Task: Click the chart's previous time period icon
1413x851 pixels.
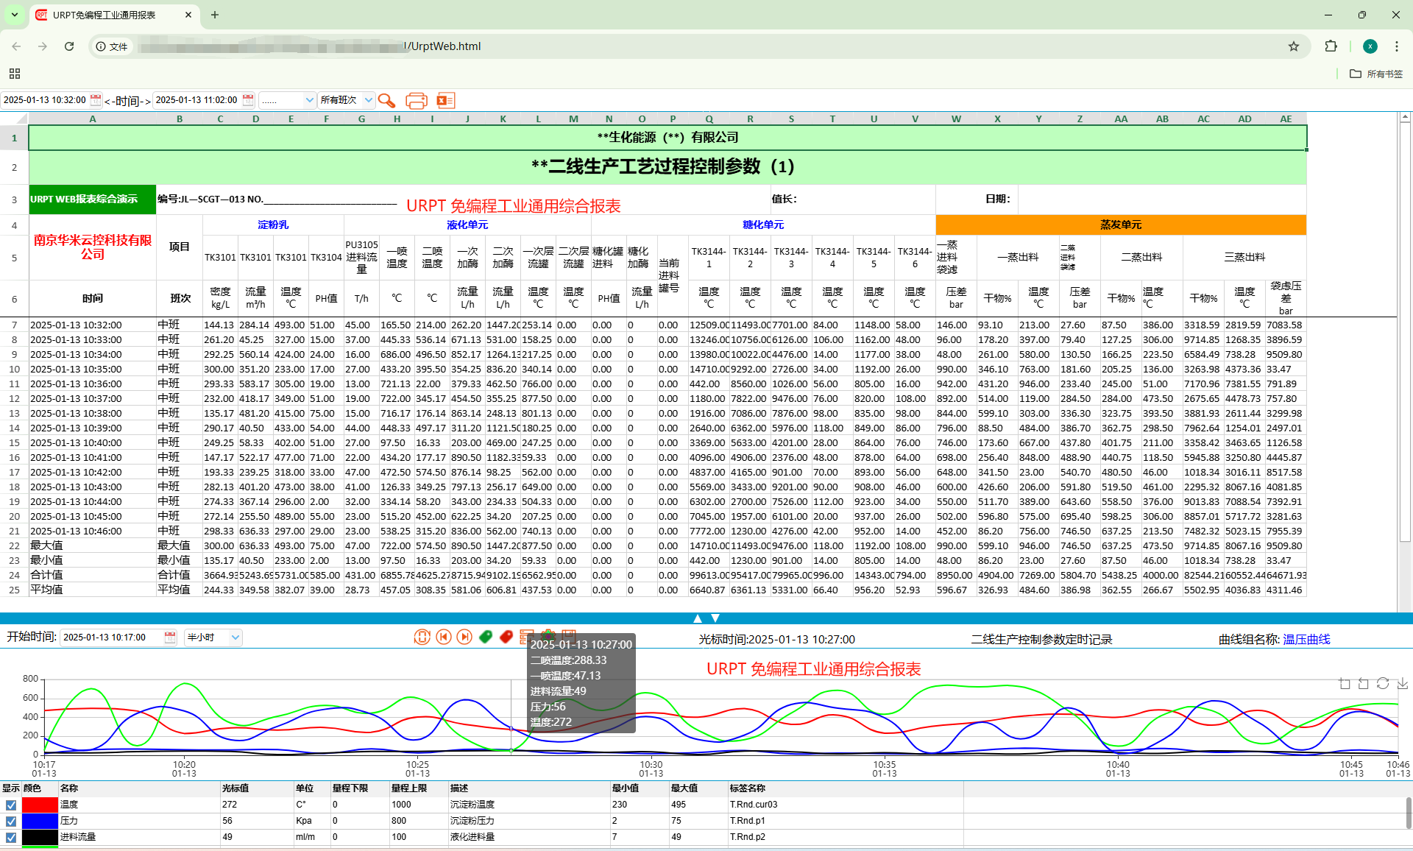Action: click(444, 638)
